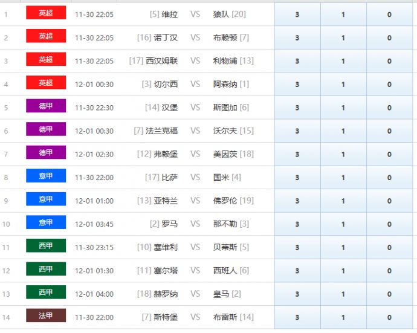Select option 0 for 塞维利 vs 贝蒂斯
The width and height of the screenshot is (417, 333).
point(389,247)
